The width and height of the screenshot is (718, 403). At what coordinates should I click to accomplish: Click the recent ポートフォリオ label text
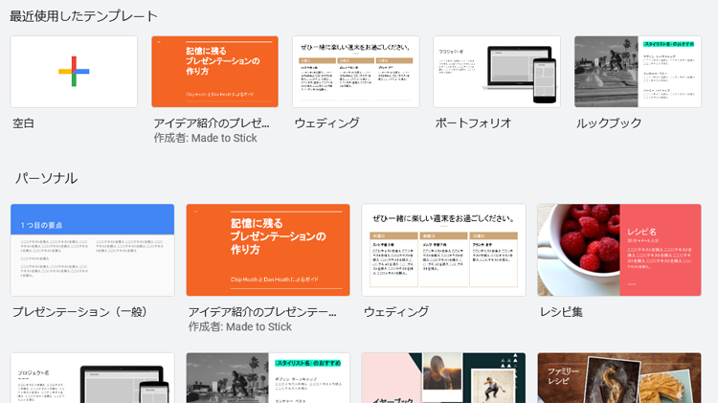coord(473,123)
